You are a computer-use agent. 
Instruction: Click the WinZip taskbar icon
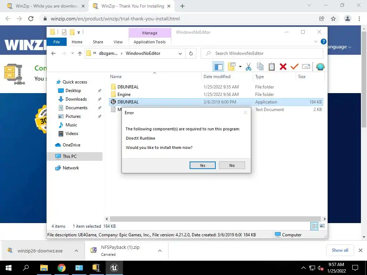(x=96, y=268)
